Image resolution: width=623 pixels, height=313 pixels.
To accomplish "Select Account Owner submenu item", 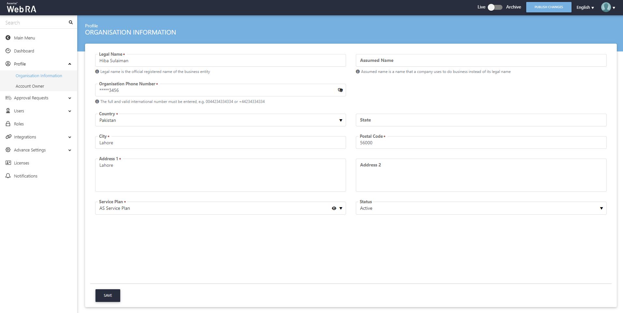I will pos(30,86).
